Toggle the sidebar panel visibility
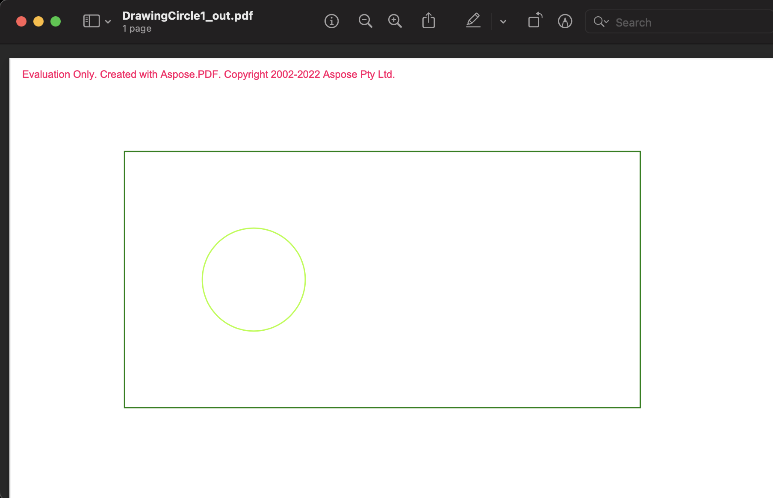Screen dimensions: 773x498 [x=91, y=21]
